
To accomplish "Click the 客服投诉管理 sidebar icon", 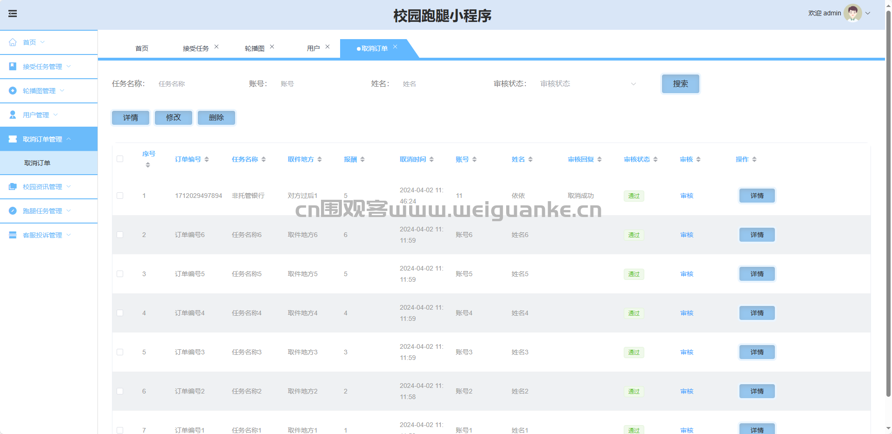I will click(x=13, y=235).
